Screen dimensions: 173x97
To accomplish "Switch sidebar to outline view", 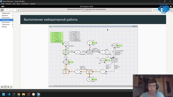I will [5, 87].
